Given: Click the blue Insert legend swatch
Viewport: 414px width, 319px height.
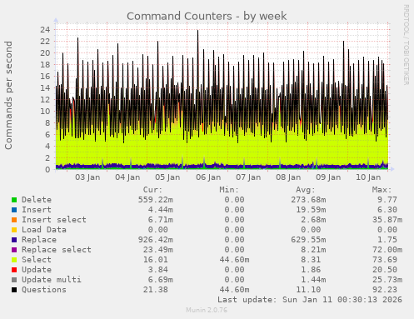Looking at the screenshot, I should tap(14, 210).
